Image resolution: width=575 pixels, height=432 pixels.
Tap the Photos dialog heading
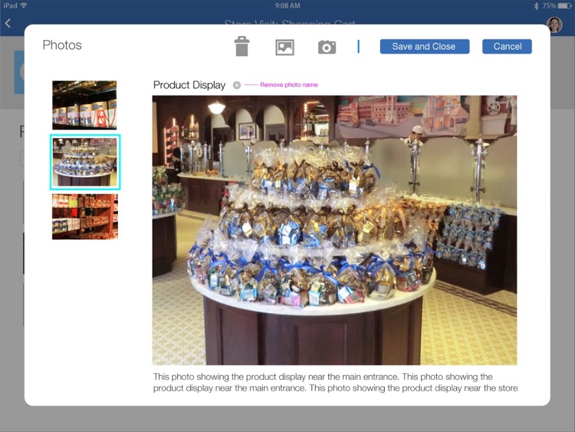[62, 45]
